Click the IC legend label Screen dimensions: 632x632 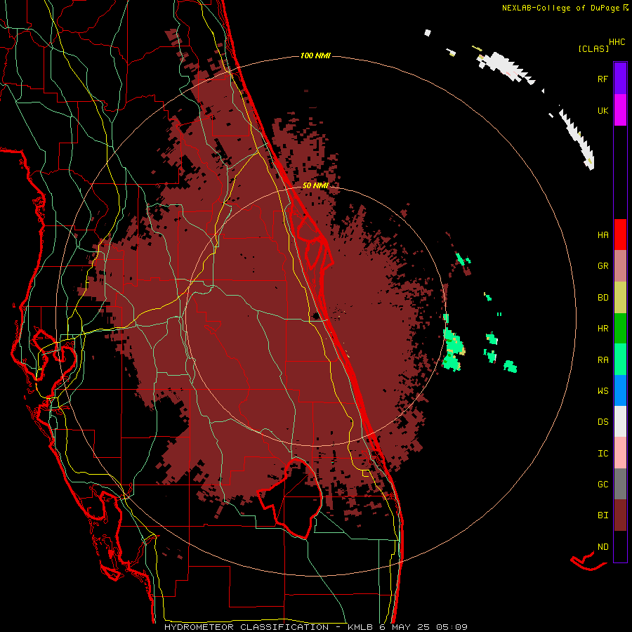[603, 454]
